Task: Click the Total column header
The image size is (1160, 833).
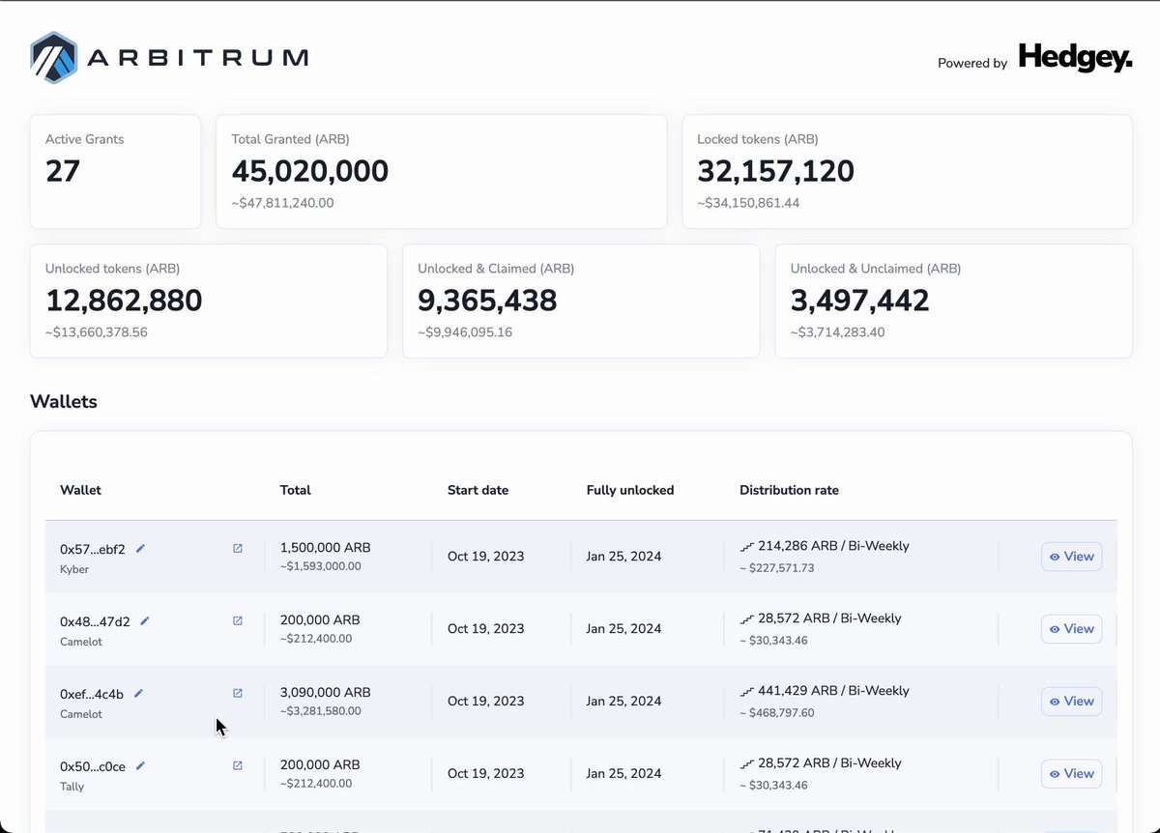Action: (x=296, y=490)
